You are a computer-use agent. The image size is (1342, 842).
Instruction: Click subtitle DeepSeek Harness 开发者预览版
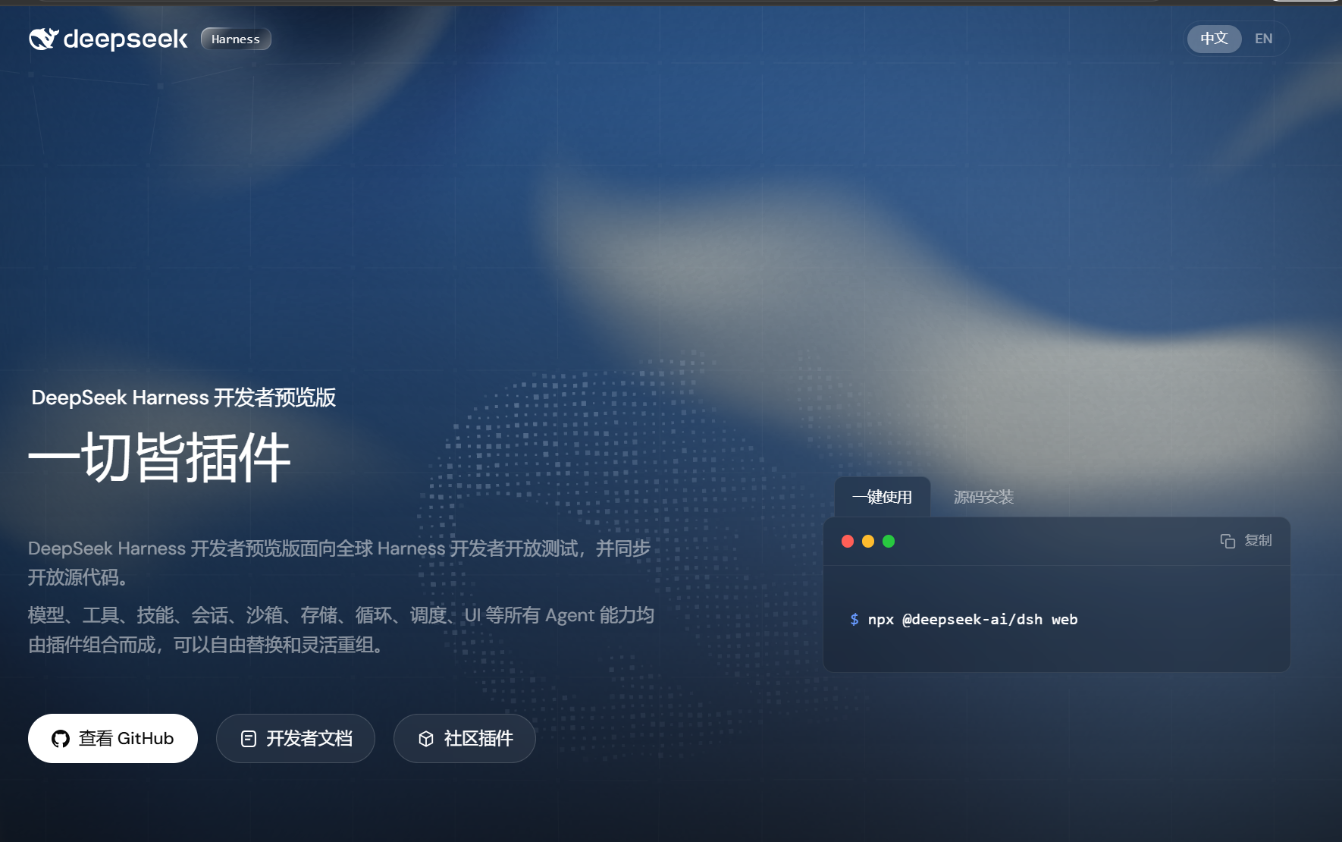[x=183, y=397]
